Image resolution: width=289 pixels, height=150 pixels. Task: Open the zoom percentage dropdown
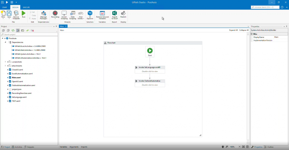tap(239, 147)
